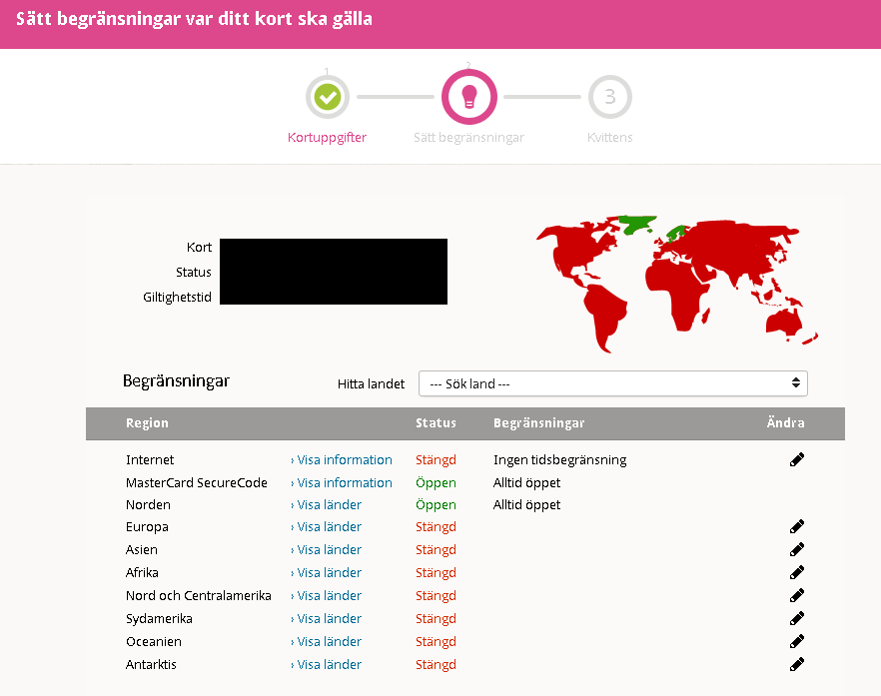Show countries for Oceanien
Screen dimensions: 881x696
click(x=326, y=642)
